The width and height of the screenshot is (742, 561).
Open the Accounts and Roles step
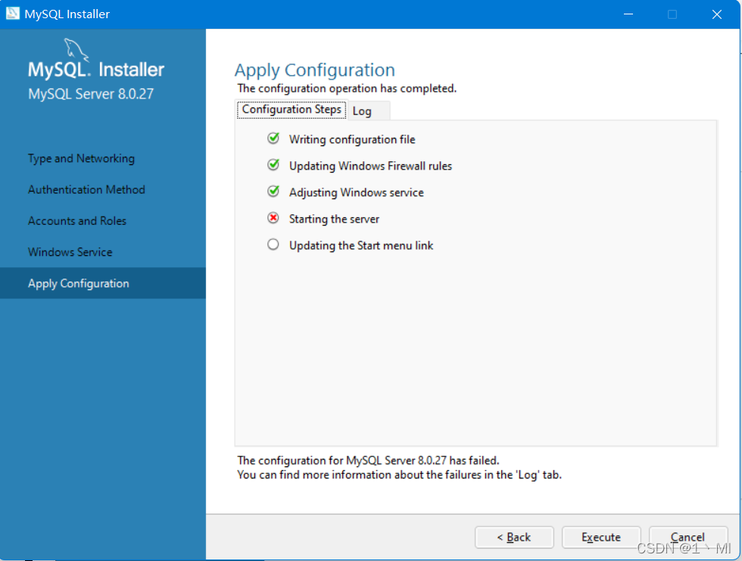(x=76, y=221)
